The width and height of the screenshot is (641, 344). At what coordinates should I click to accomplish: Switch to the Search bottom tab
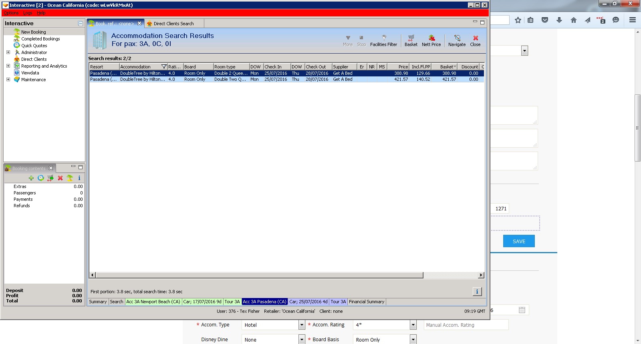pos(117,302)
